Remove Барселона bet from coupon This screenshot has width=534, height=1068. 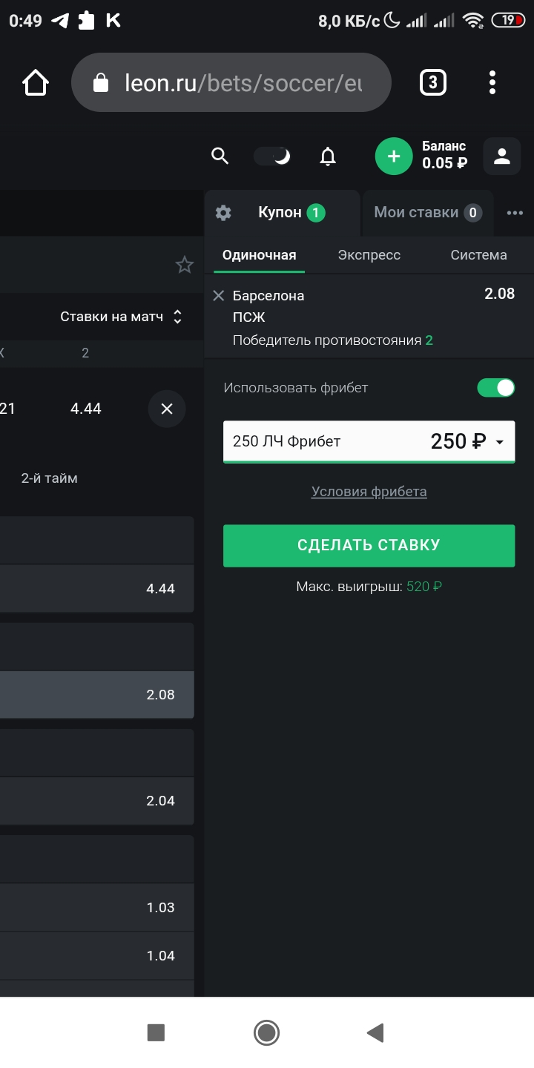pos(218,296)
